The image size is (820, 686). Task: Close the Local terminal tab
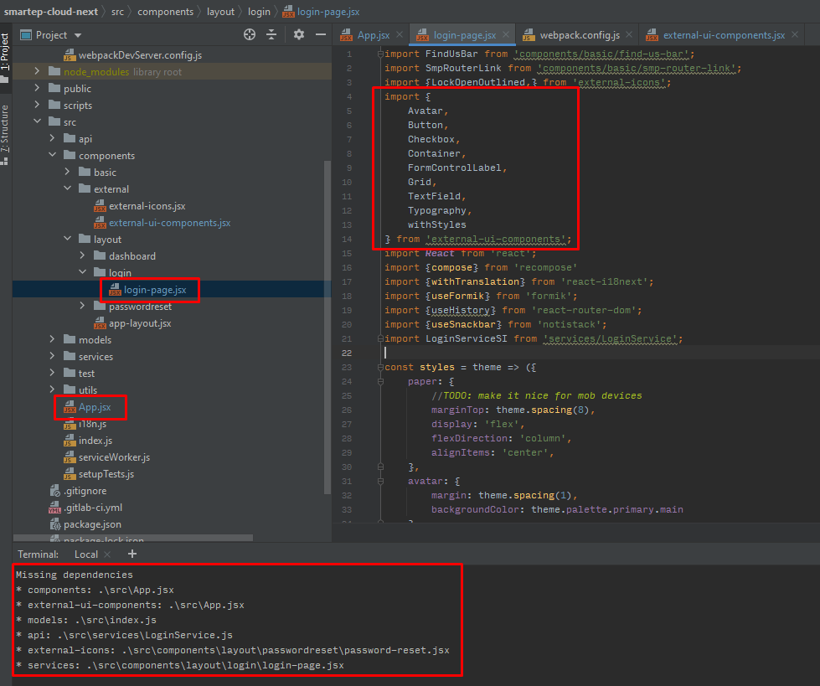click(x=107, y=554)
